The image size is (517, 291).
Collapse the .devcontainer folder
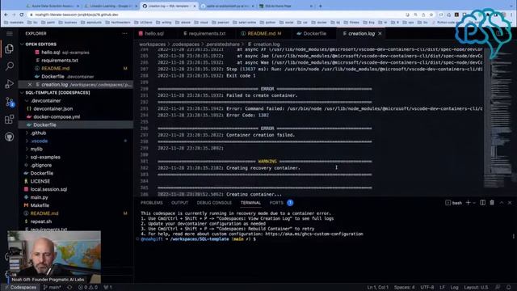pyautogui.click(x=45, y=100)
